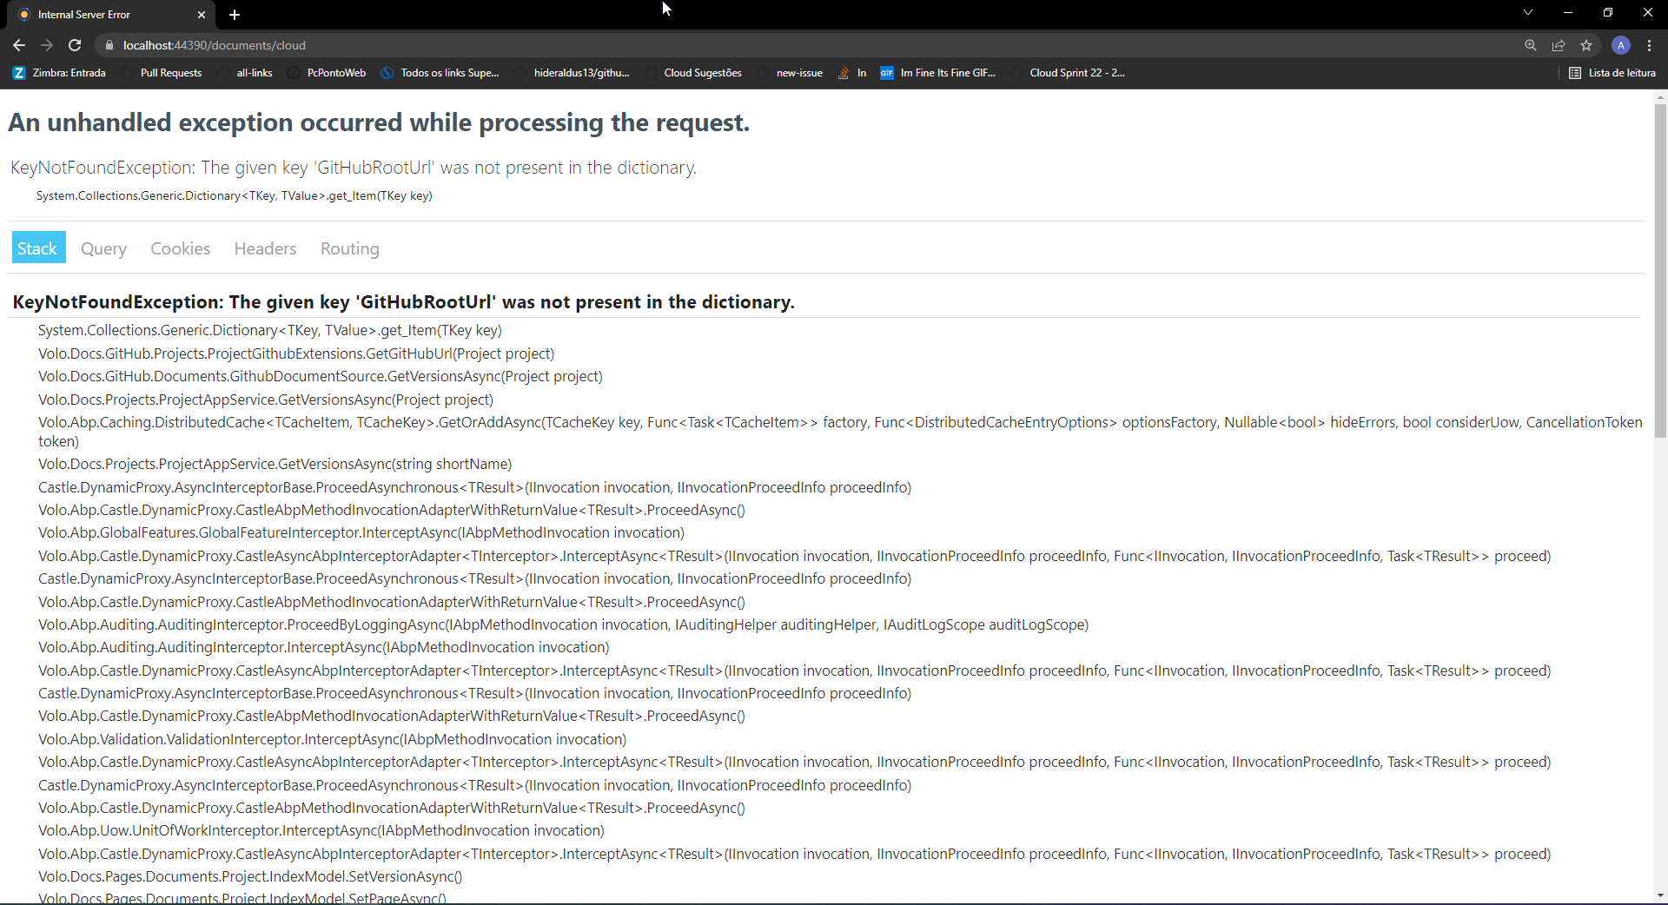Reload the error page
This screenshot has height=905, width=1668.
75,45
